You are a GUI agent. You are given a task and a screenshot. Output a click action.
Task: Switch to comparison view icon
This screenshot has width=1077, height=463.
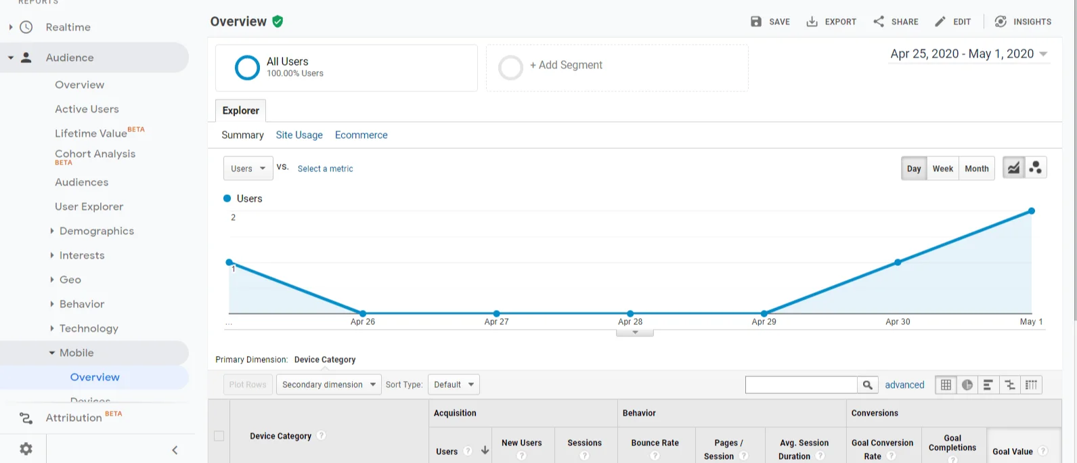(x=1010, y=385)
